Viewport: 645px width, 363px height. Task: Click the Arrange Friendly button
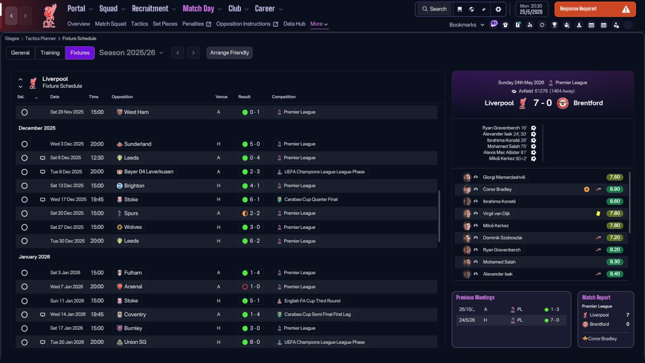pyautogui.click(x=229, y=53)
